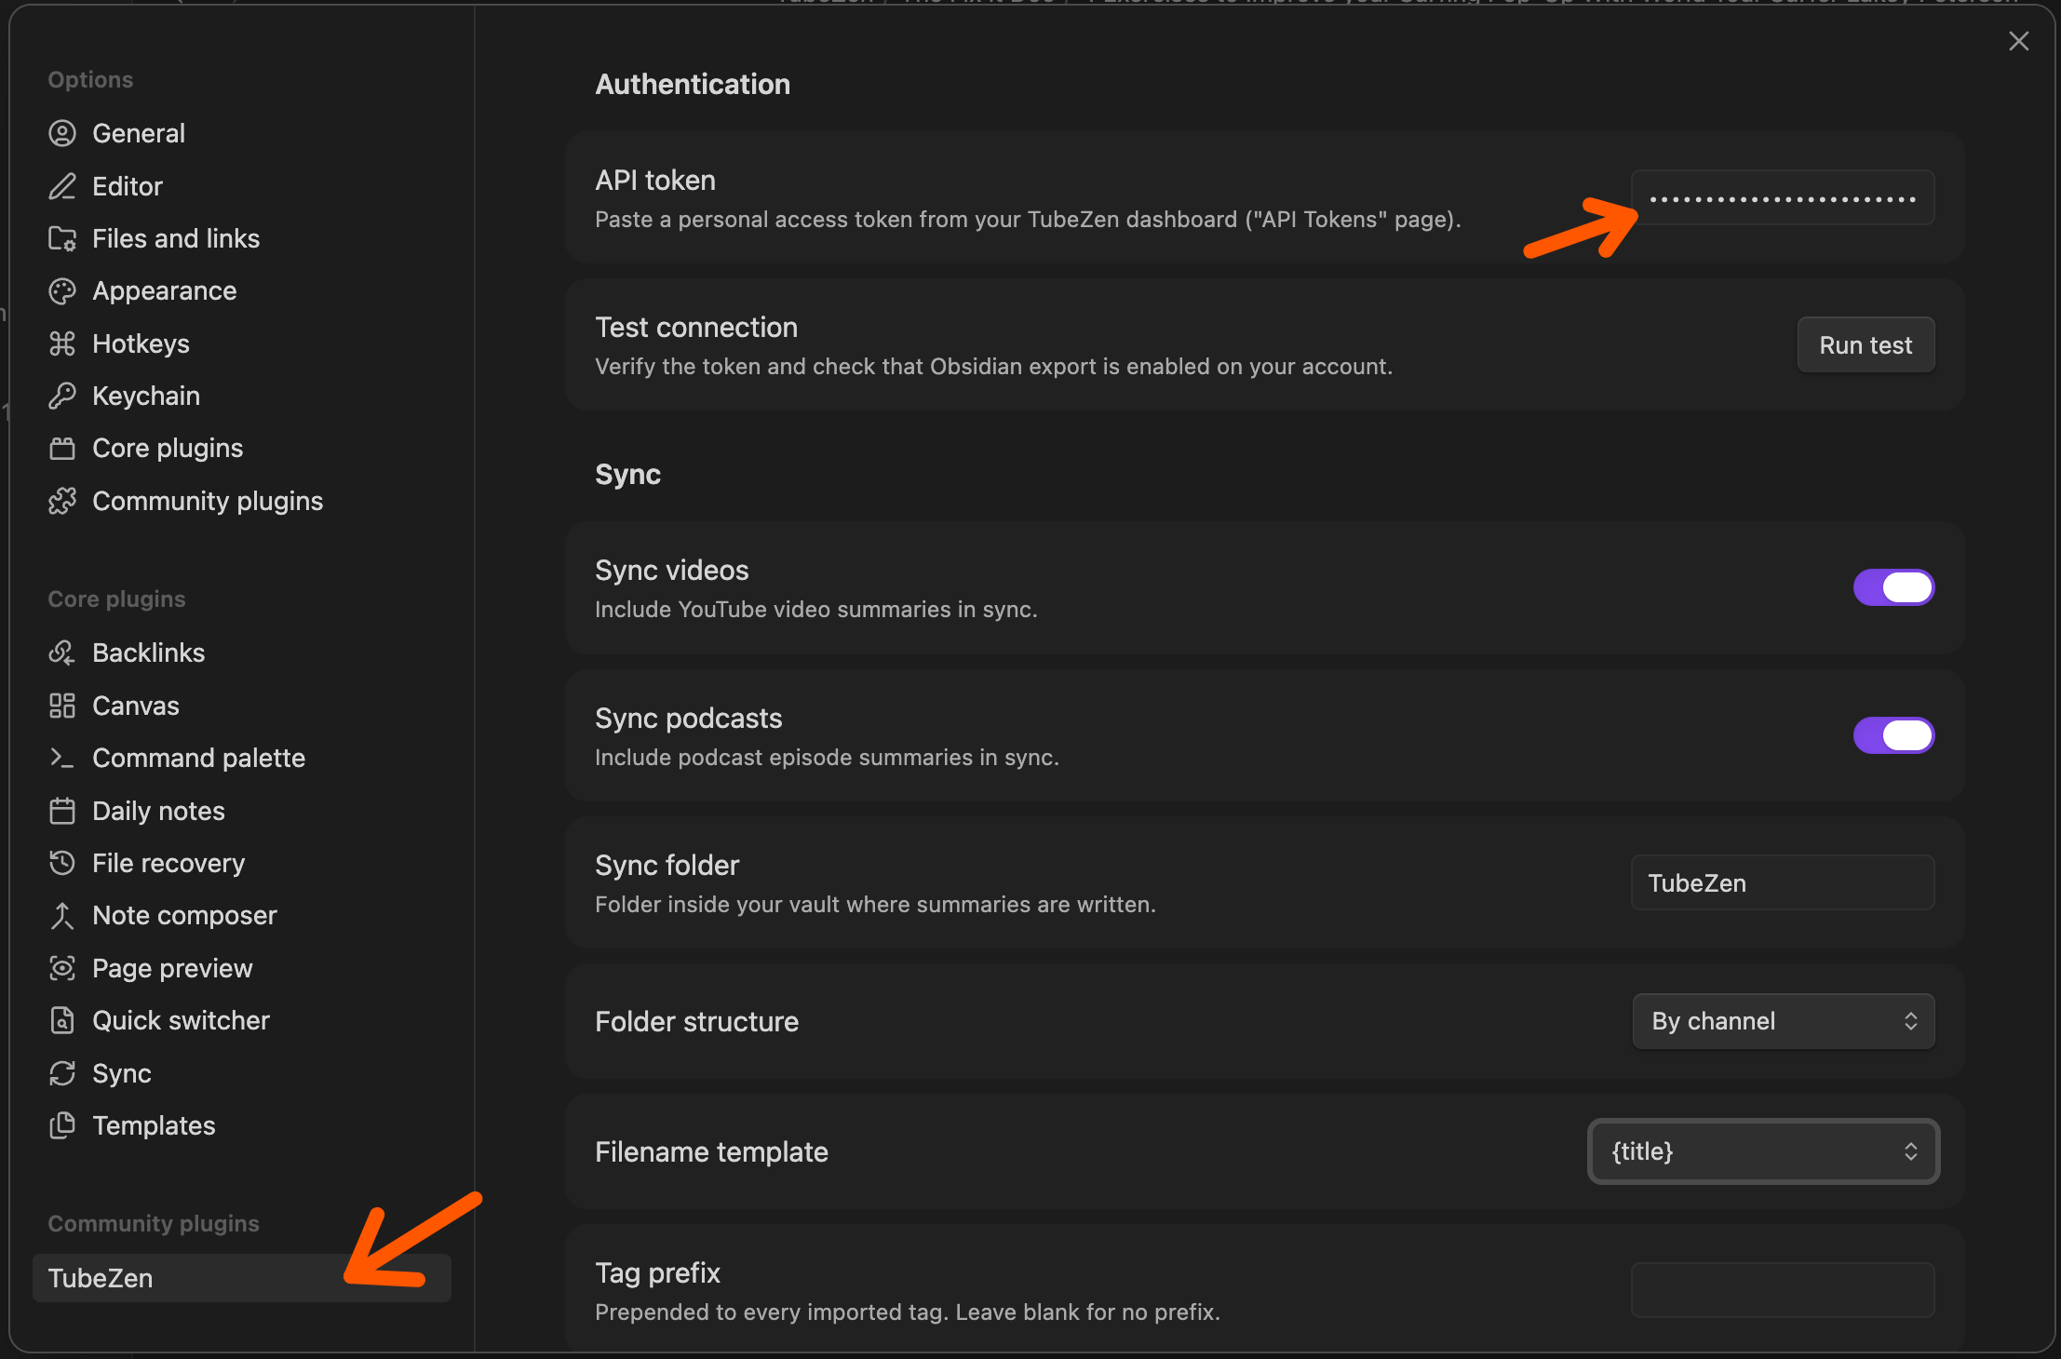Click the Run test button

pos(1866,344)
